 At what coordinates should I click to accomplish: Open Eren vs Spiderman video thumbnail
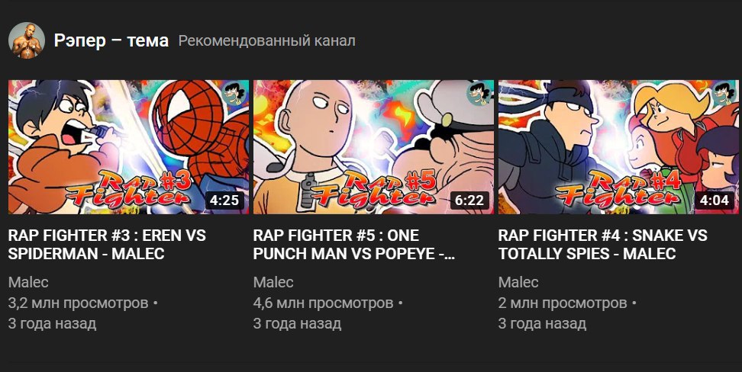click(128, 147)
